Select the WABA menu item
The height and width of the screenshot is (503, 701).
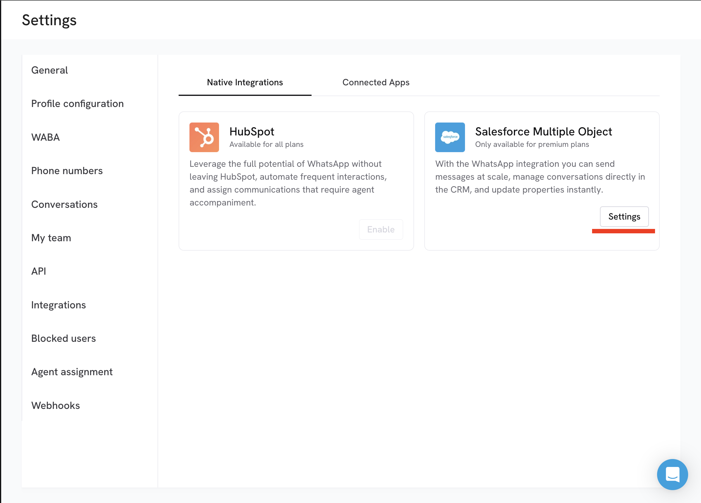coord(45,137)
